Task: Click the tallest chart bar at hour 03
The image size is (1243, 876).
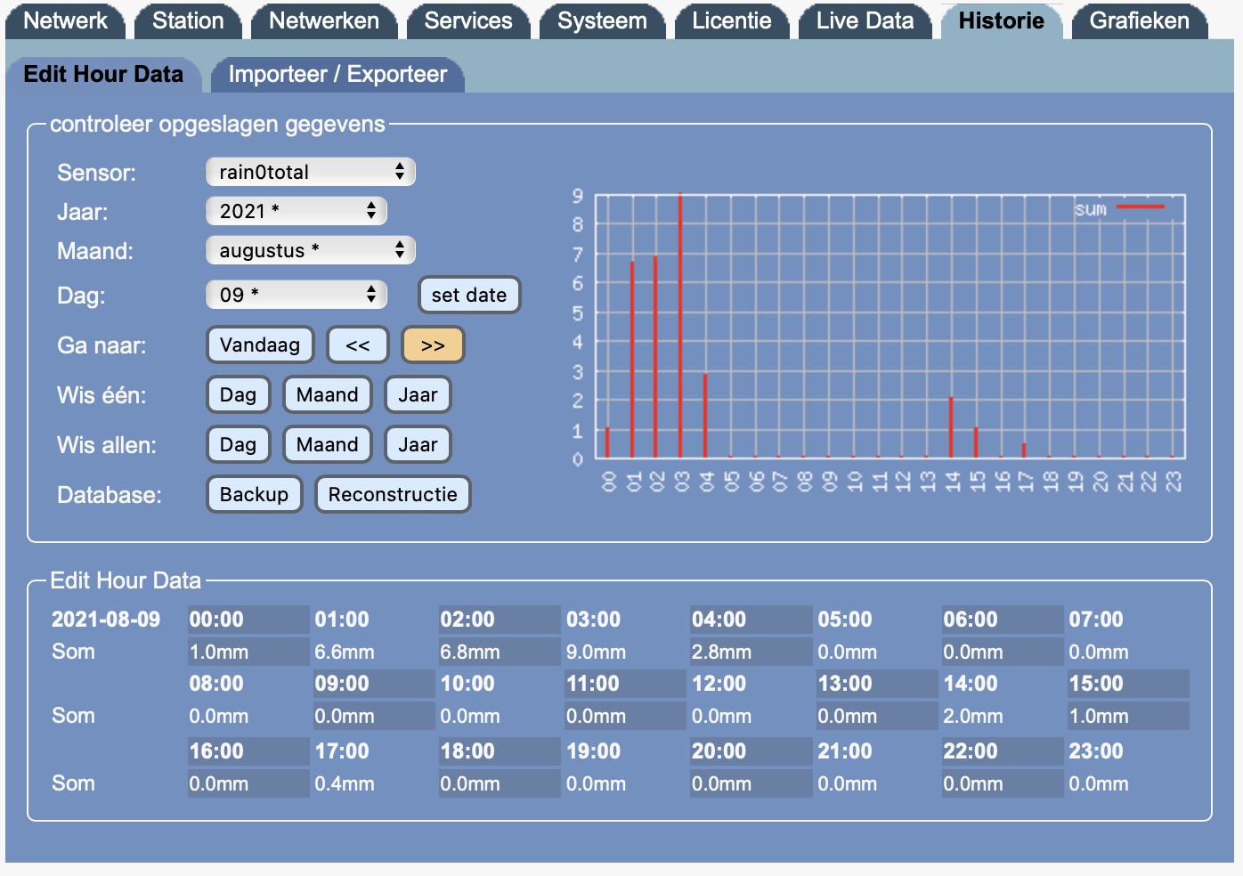Action: tap(680, 325)
